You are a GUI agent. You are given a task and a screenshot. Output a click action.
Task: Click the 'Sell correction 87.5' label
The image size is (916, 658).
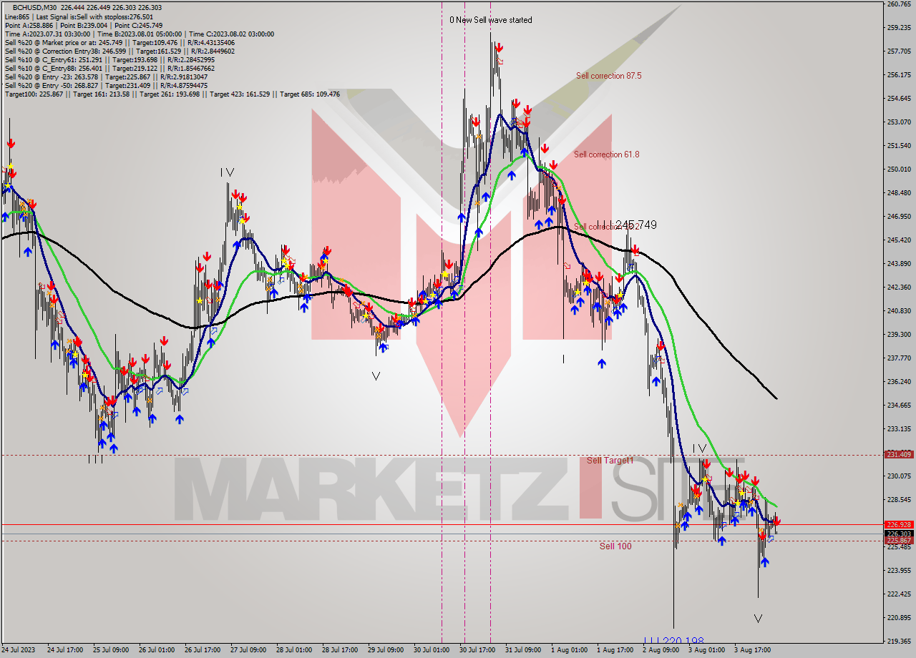[608, 76]
